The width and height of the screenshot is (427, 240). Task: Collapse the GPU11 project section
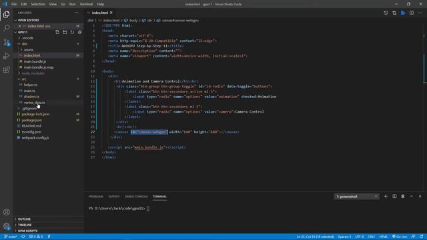tap(23, 32)
